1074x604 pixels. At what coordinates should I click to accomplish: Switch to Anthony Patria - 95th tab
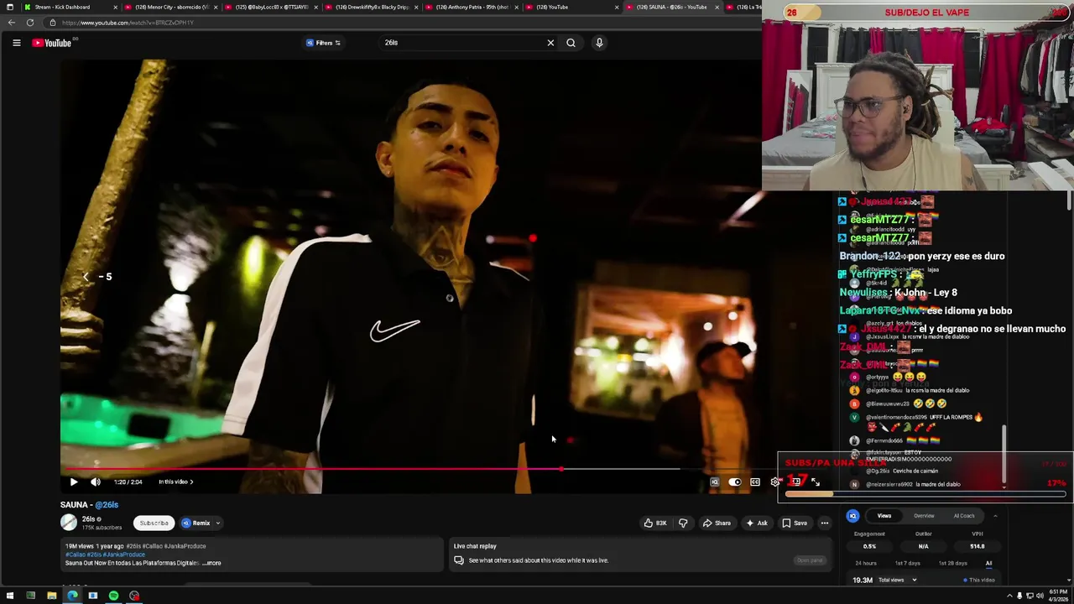coord(472,7)
